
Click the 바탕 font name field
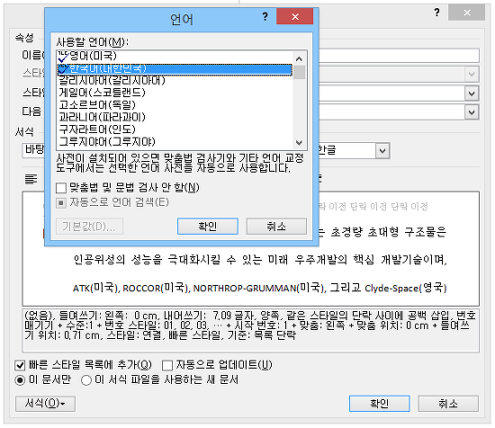click(x=34, y=150)
